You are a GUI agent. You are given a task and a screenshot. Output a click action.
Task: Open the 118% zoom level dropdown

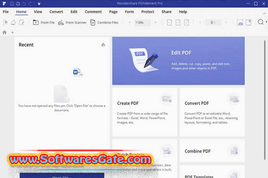[142, 23]
